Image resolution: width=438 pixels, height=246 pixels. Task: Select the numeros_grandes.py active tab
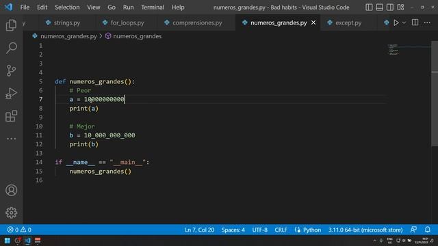(x=279, y=23)
